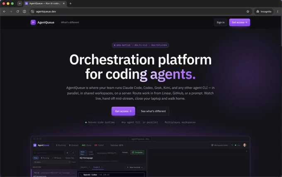Open the What's different nav link
This screenshot has height=177, width=282.
pos(70,22)
